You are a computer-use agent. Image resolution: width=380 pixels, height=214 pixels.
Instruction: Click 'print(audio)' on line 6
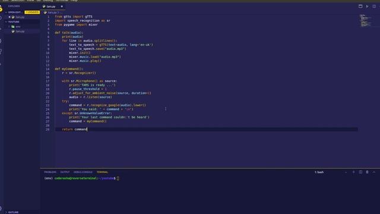[x=72, y=37]
